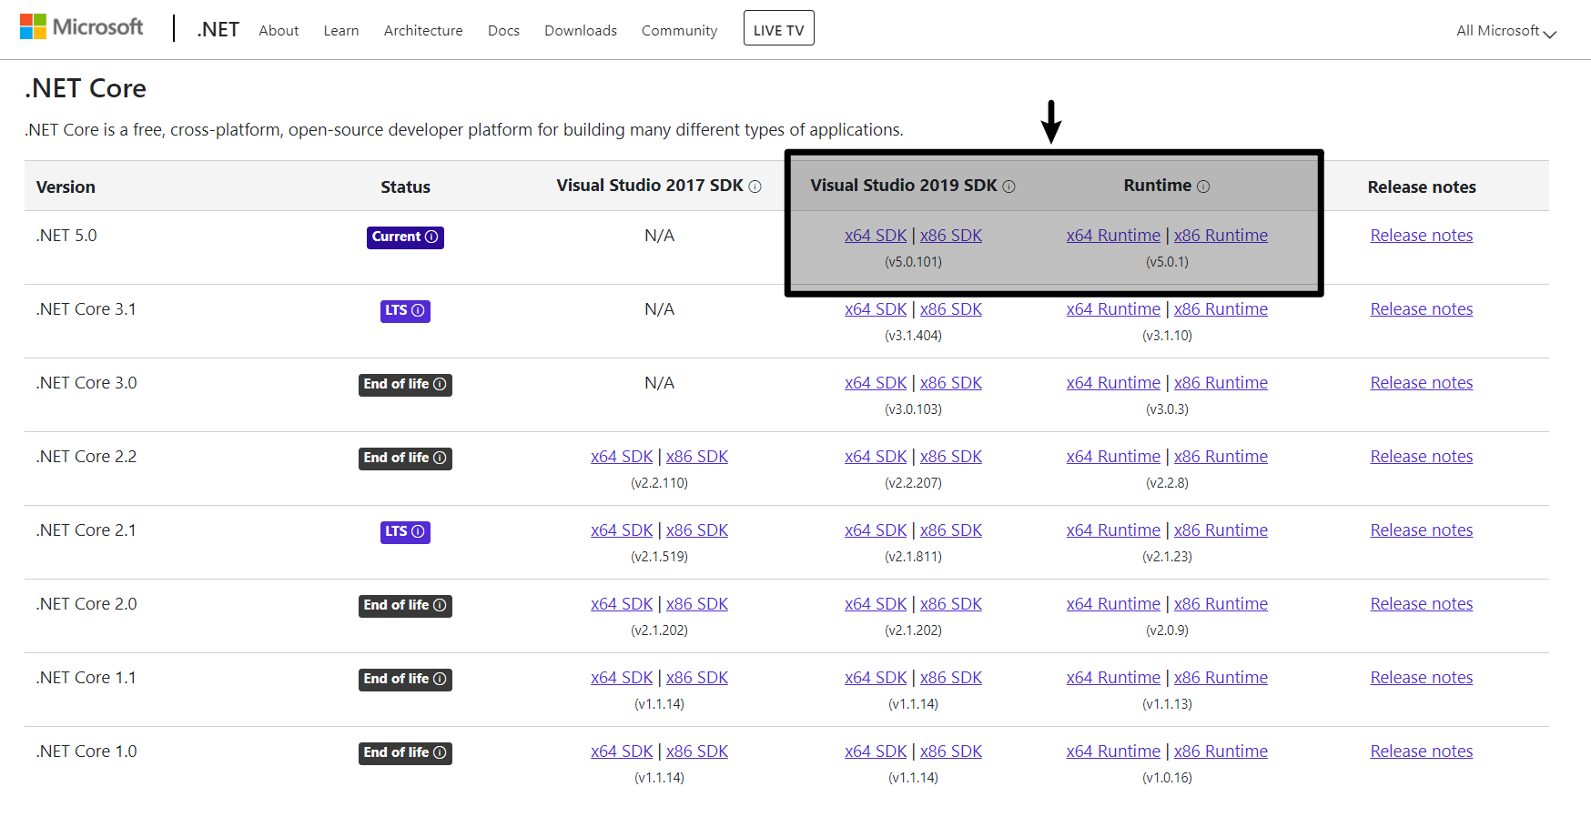1591x817 pixels.
Task: Open the Community menu item
Action: click(x=679, y=31)
